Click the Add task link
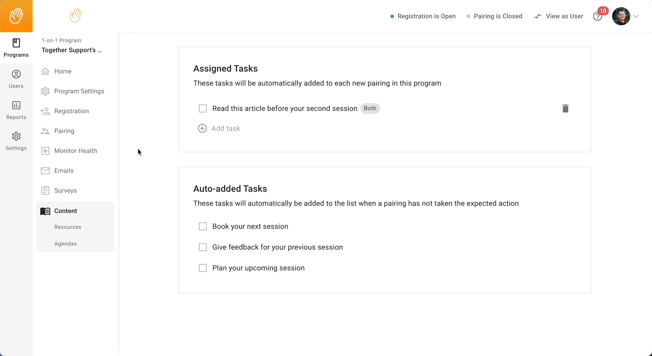652x356 pixels. (x=226, y=128)
